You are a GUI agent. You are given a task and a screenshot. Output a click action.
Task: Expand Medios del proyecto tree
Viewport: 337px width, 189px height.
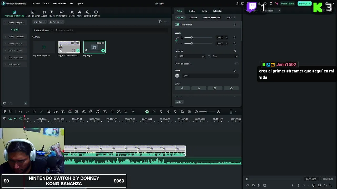(6, 23)
